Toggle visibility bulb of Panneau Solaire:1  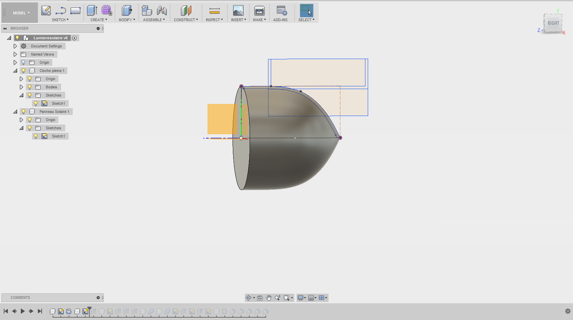[x=23, y=112]
